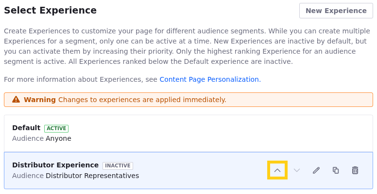Click the Select Experience heading
The image size is (377, 194).
click(x=50, y=10)
